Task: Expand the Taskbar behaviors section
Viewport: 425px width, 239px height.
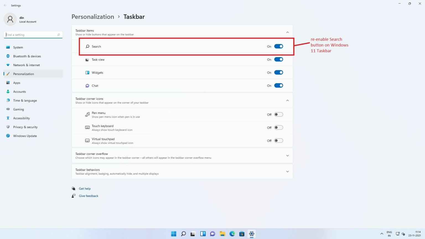Action: pos(287,172)
